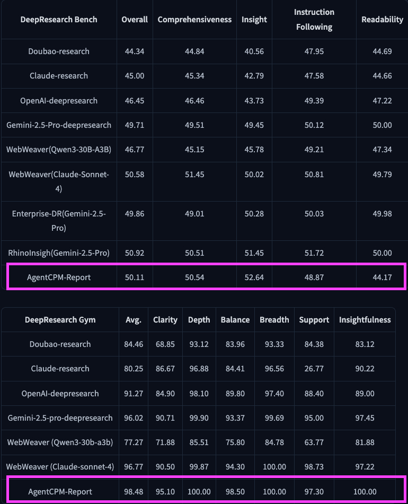The width and height of the screenshot is (408, 504).
Task: Click the Enterprise-DR(Gemini-2.5-Pro) row label
Action: [59, 221]
